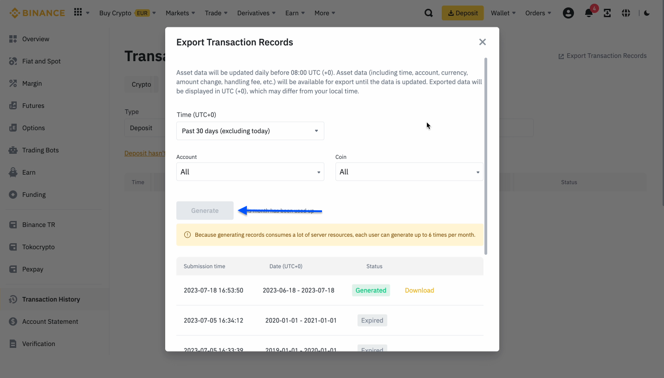Viewport: 664px width, 378px height.
Task: Click submission time 2023-07-05 16:34:12
Action: click(213, 321)
